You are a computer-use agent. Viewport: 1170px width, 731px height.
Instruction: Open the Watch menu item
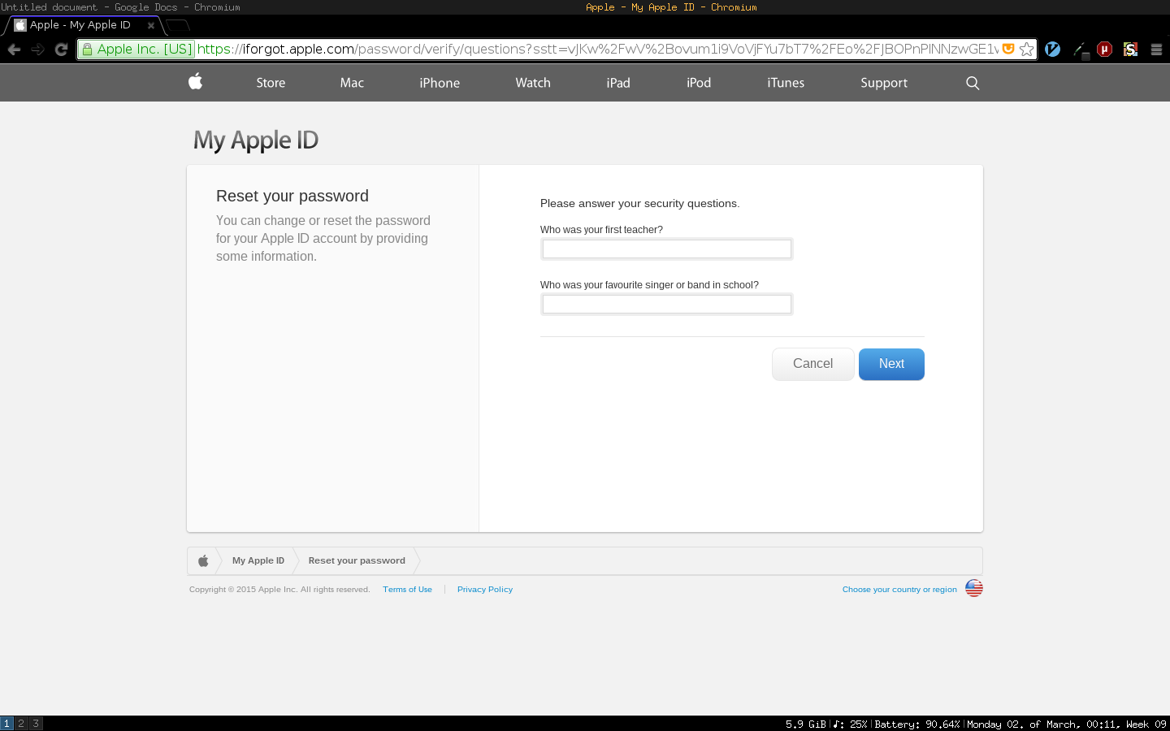(533, 83)
